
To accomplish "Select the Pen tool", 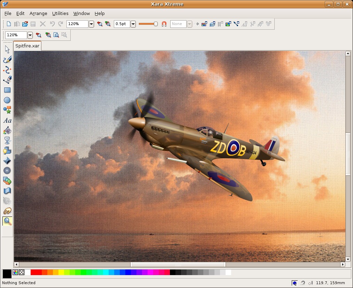I will point(7,80).
